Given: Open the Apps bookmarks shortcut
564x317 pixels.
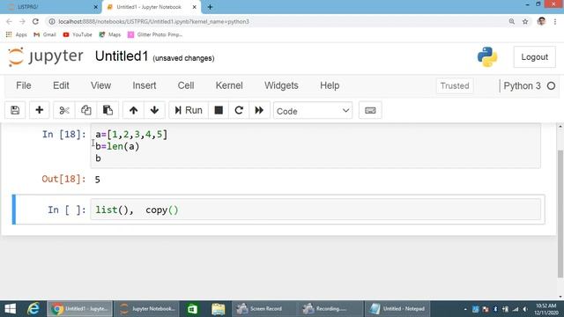Looking at the screenshot, I should 16,34.
